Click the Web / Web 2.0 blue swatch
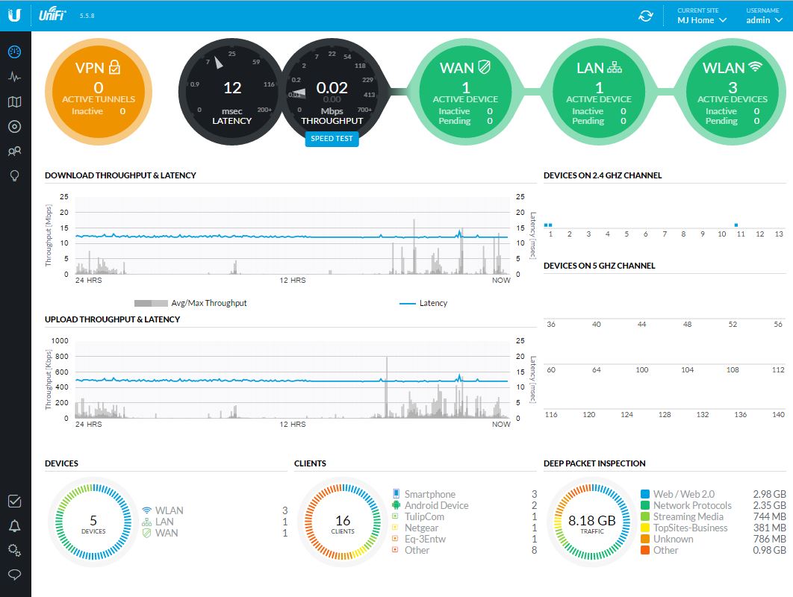 point(645,494)
